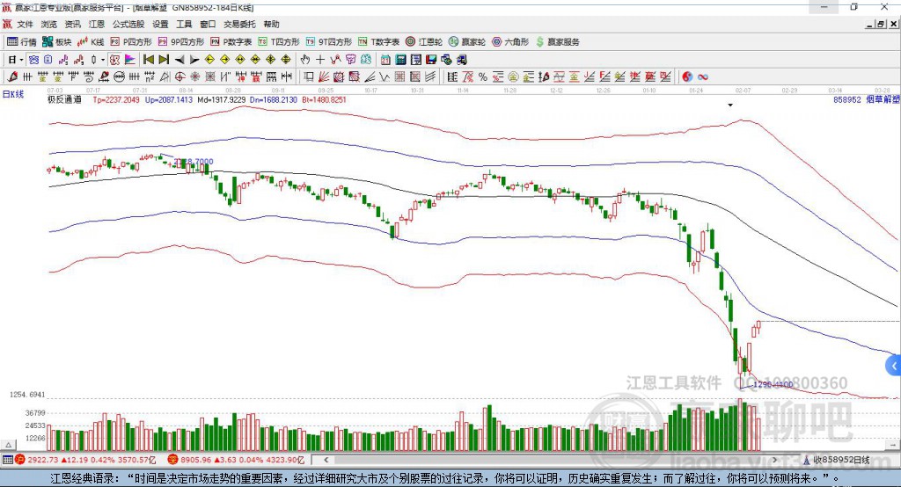Click the yin-yang icon in toolbar
The height and width of the screenshot is (487, 901).
pyautogui.click(x=687, y=77)
